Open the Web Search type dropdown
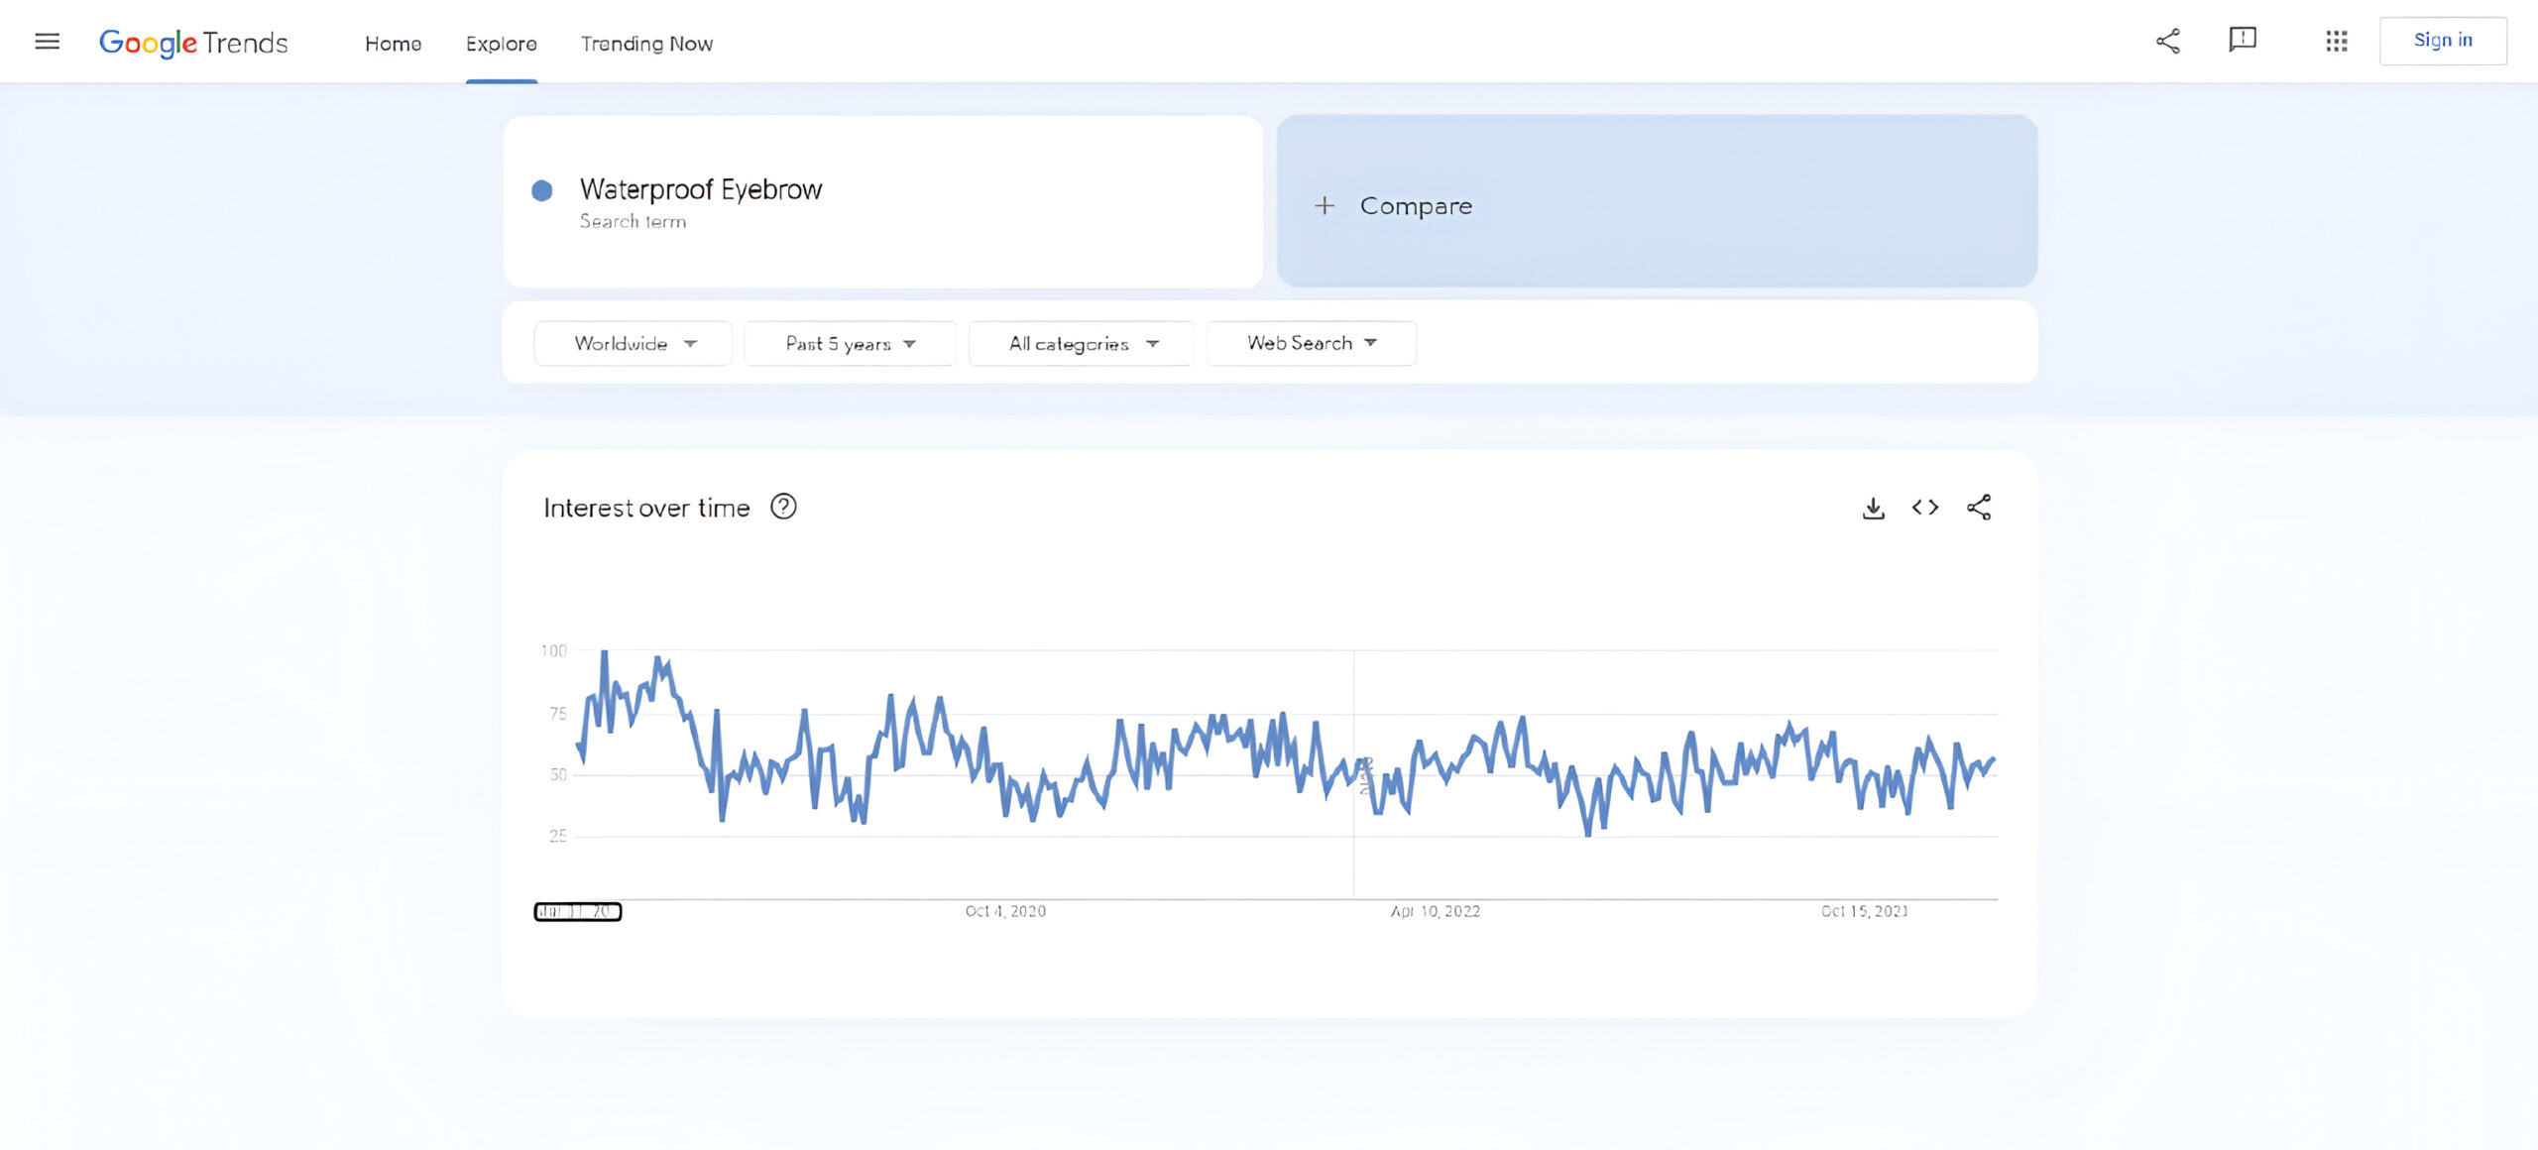2538x1150 pixels. pos(1311,343)
